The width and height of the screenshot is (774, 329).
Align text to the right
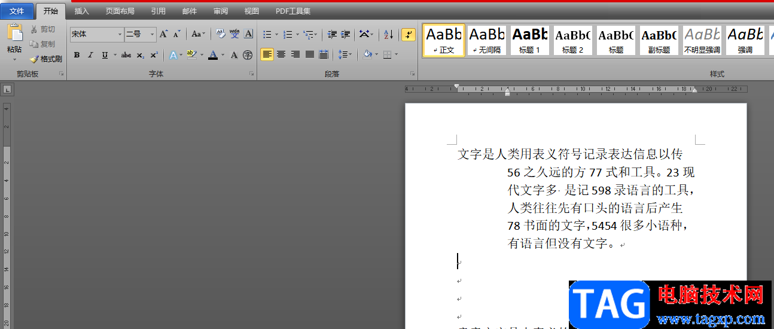pyautogui.click(x=295, y=54)
